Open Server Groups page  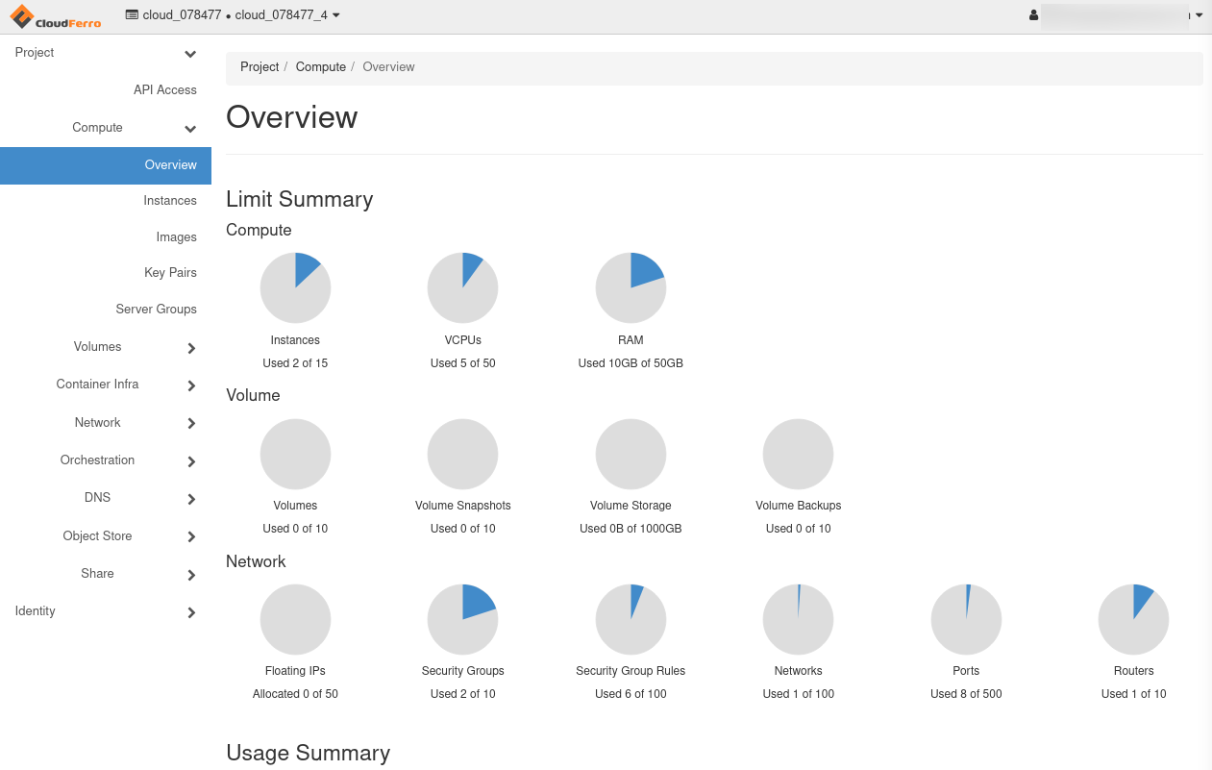click(x=156, y=310)
